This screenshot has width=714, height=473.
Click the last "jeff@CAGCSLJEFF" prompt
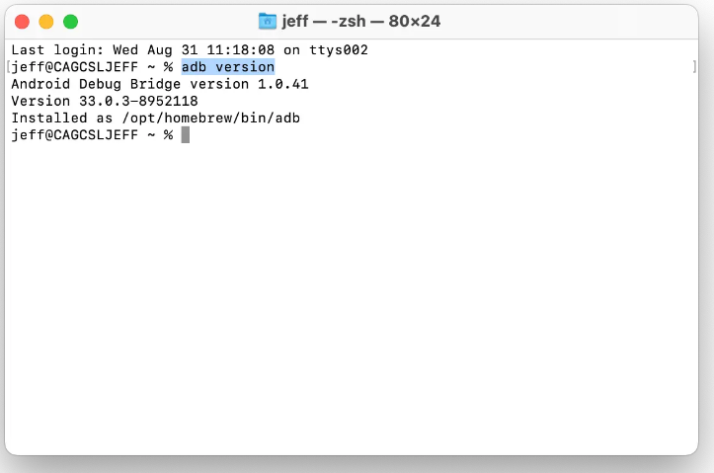click(x=75, y=134)
